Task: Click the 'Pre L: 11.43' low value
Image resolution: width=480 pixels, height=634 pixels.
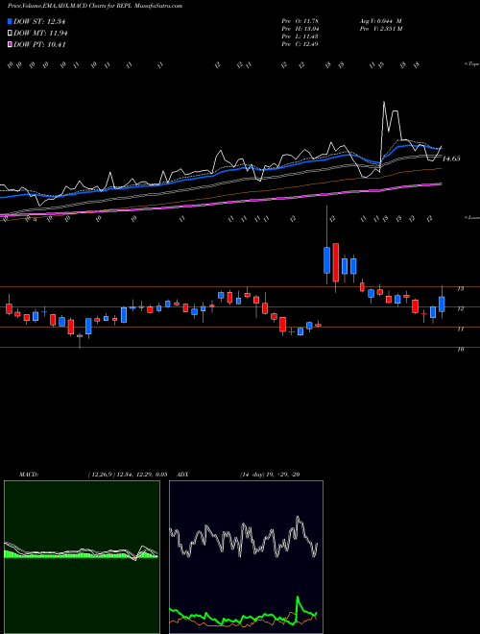Action: tap(300, 37)
